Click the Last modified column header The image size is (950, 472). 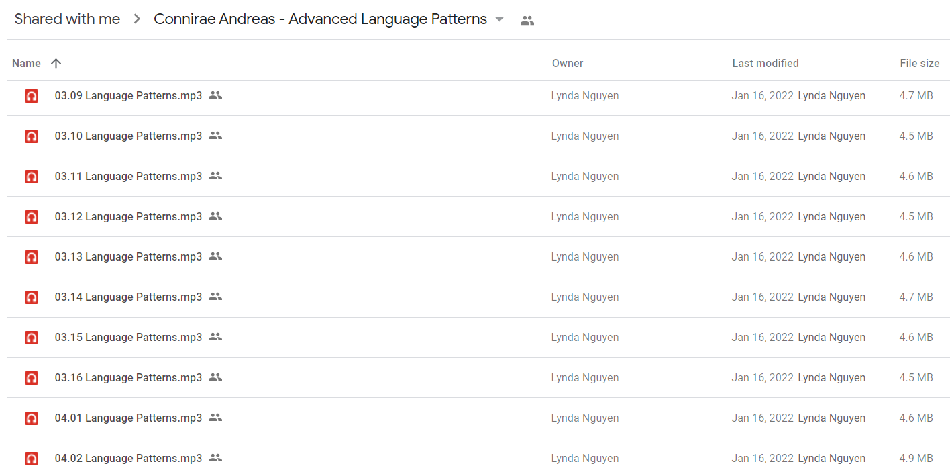pos(766,63)
